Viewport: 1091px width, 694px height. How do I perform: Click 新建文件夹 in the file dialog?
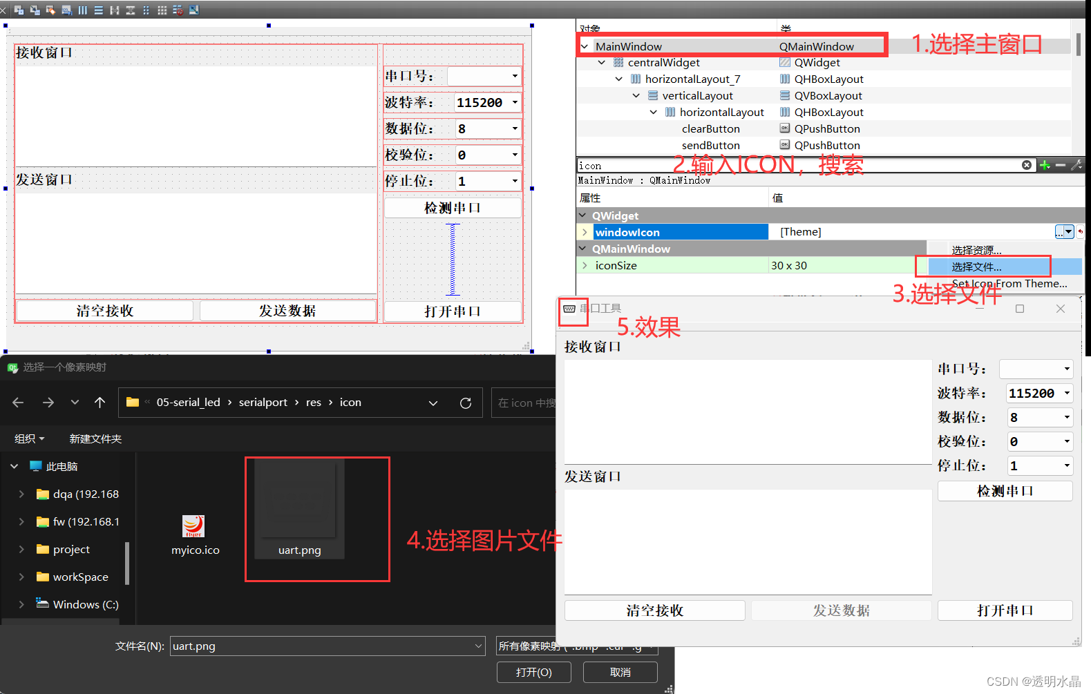pyautogui.click(x=95, y=438)
